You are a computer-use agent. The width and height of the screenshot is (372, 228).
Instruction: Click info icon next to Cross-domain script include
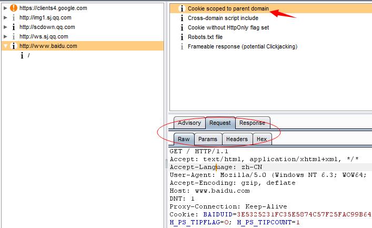[x=182, y=18]
